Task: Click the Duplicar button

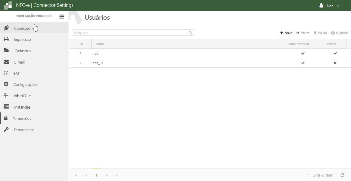Action: pyautogui.click(x=340, y=33)
